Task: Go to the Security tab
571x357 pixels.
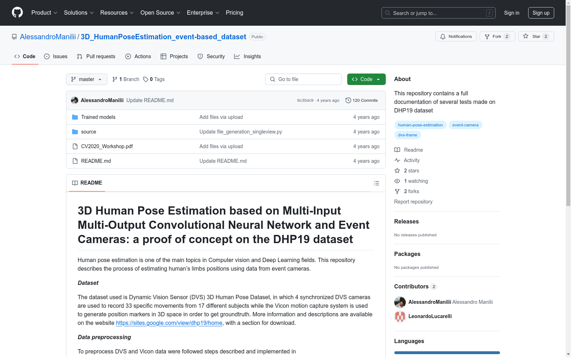Action: point(211,56)
